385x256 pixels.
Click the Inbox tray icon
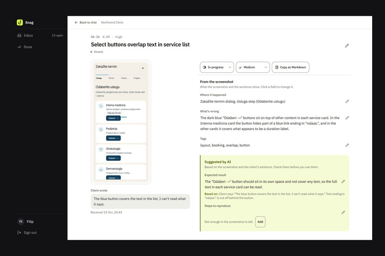pyautogui.click(x=20, y=36)
